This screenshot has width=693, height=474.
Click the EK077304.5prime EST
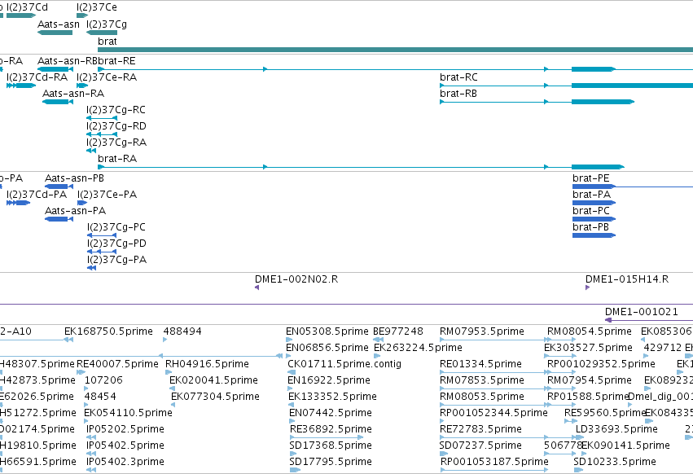tap(215, 397)
